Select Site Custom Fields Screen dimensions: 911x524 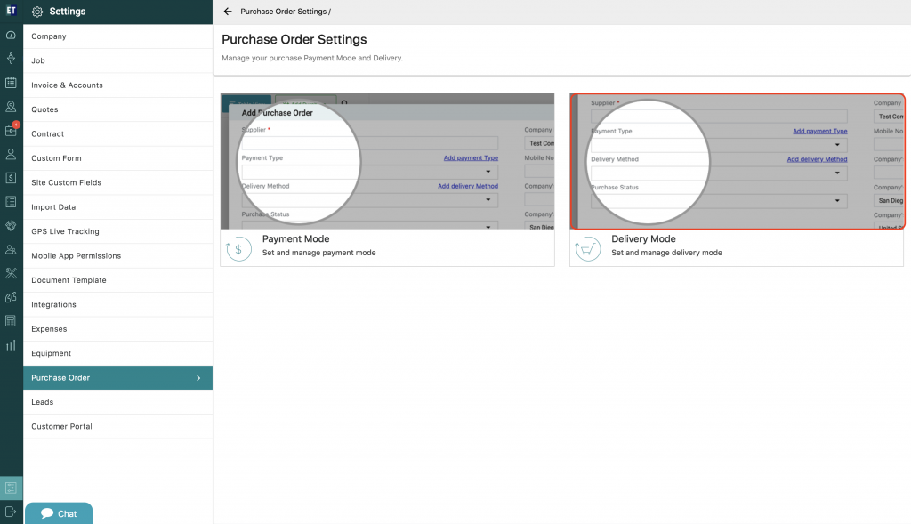pos(118,182)
